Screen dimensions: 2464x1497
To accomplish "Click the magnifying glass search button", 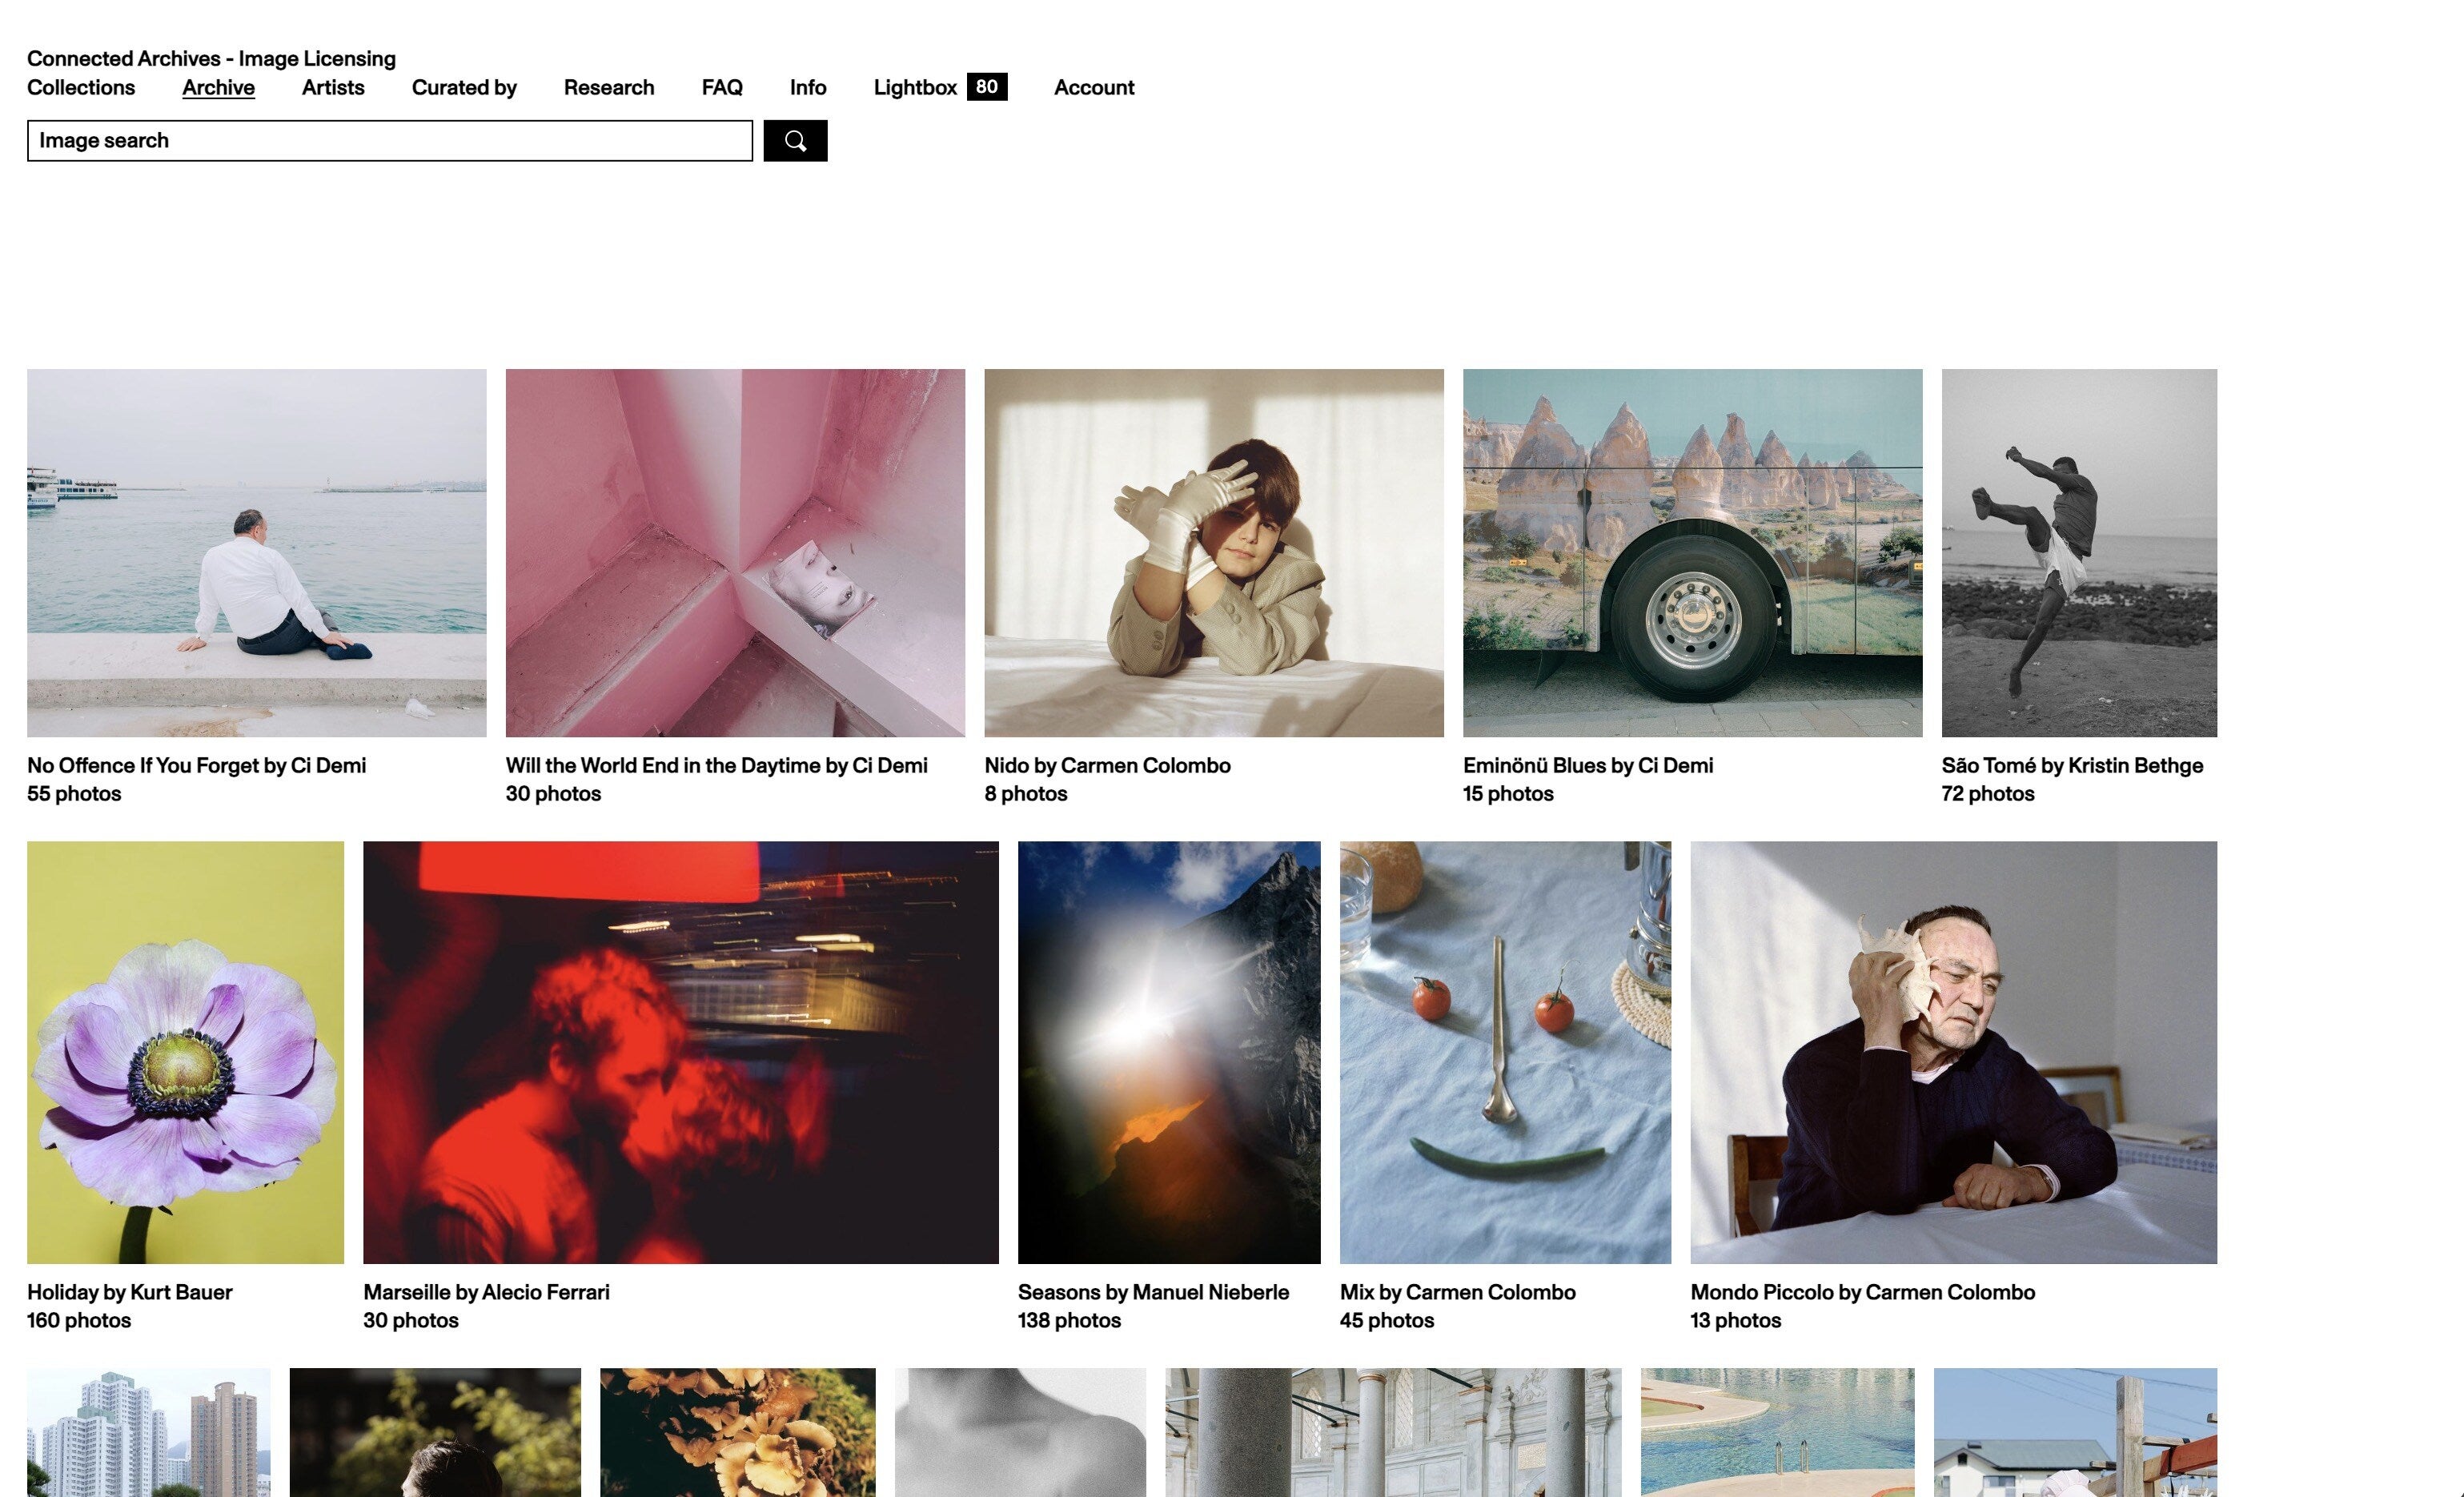I will tap(795, 141).
